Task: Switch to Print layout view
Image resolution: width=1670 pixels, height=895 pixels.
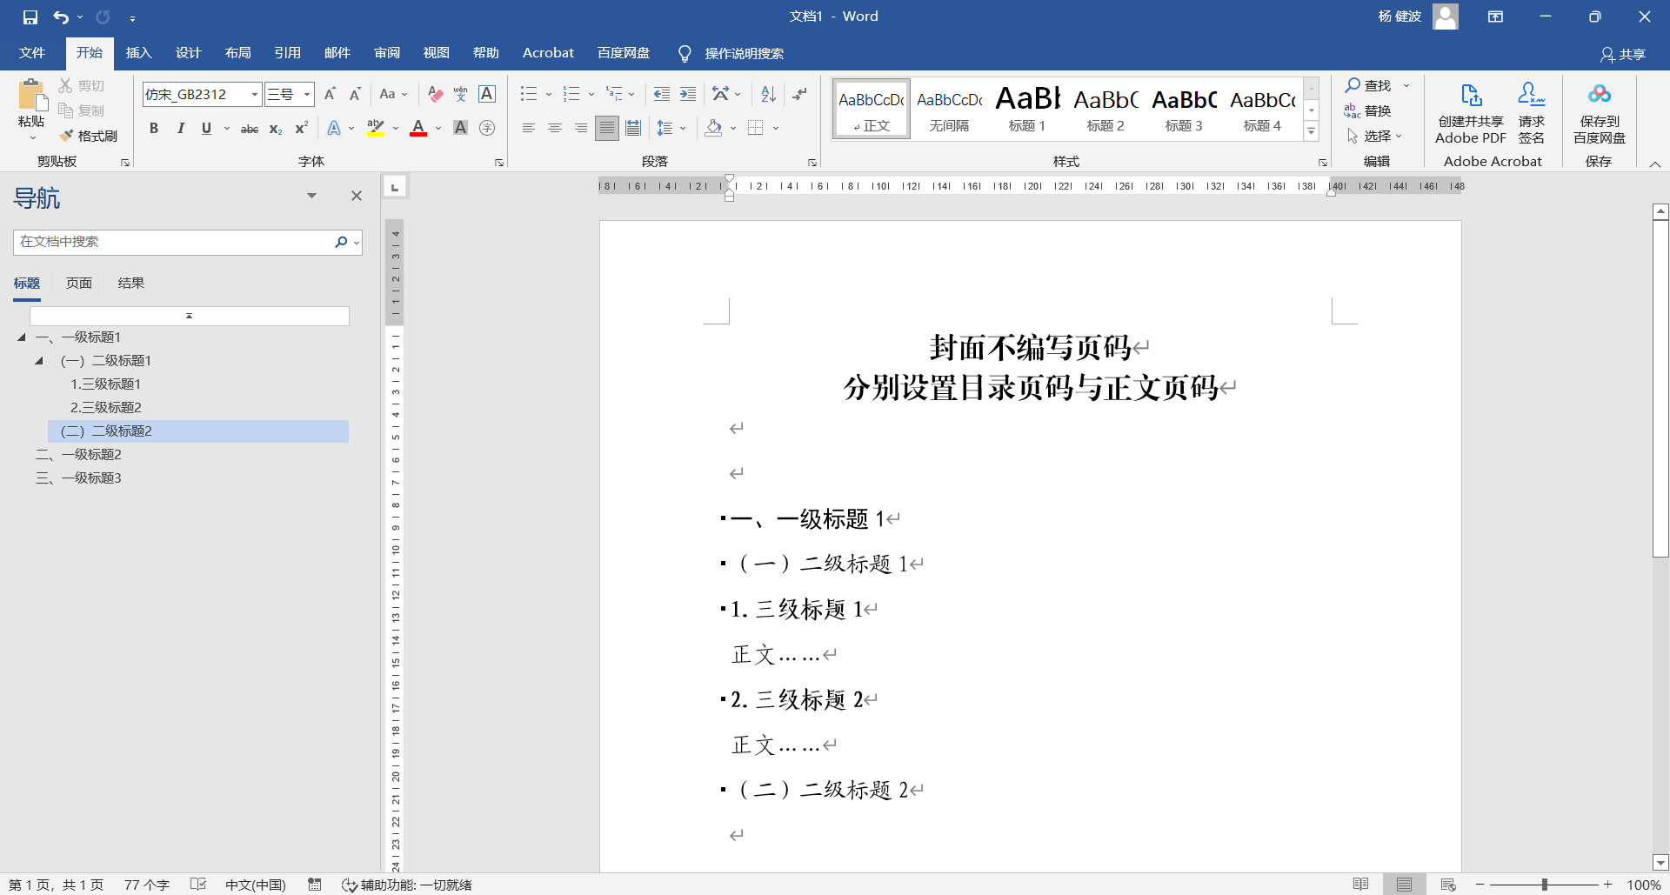Action: 1405,885
